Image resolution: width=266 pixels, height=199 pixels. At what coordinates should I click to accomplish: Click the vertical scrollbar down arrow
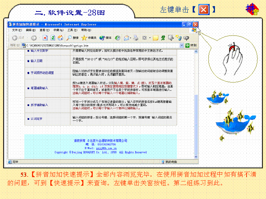196,157
